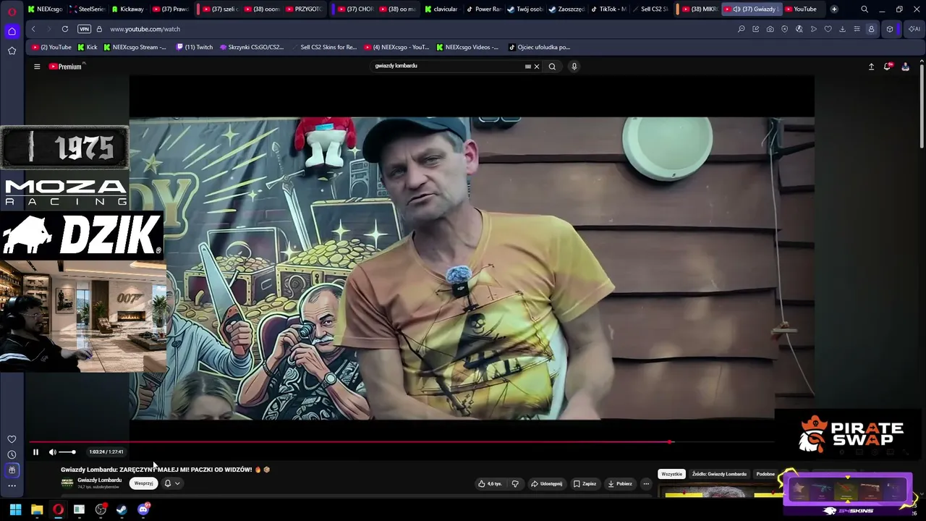This screenshot has width=926, height=521.
Task: Open the YouTube account avatar menu
Action: point(905,67)
